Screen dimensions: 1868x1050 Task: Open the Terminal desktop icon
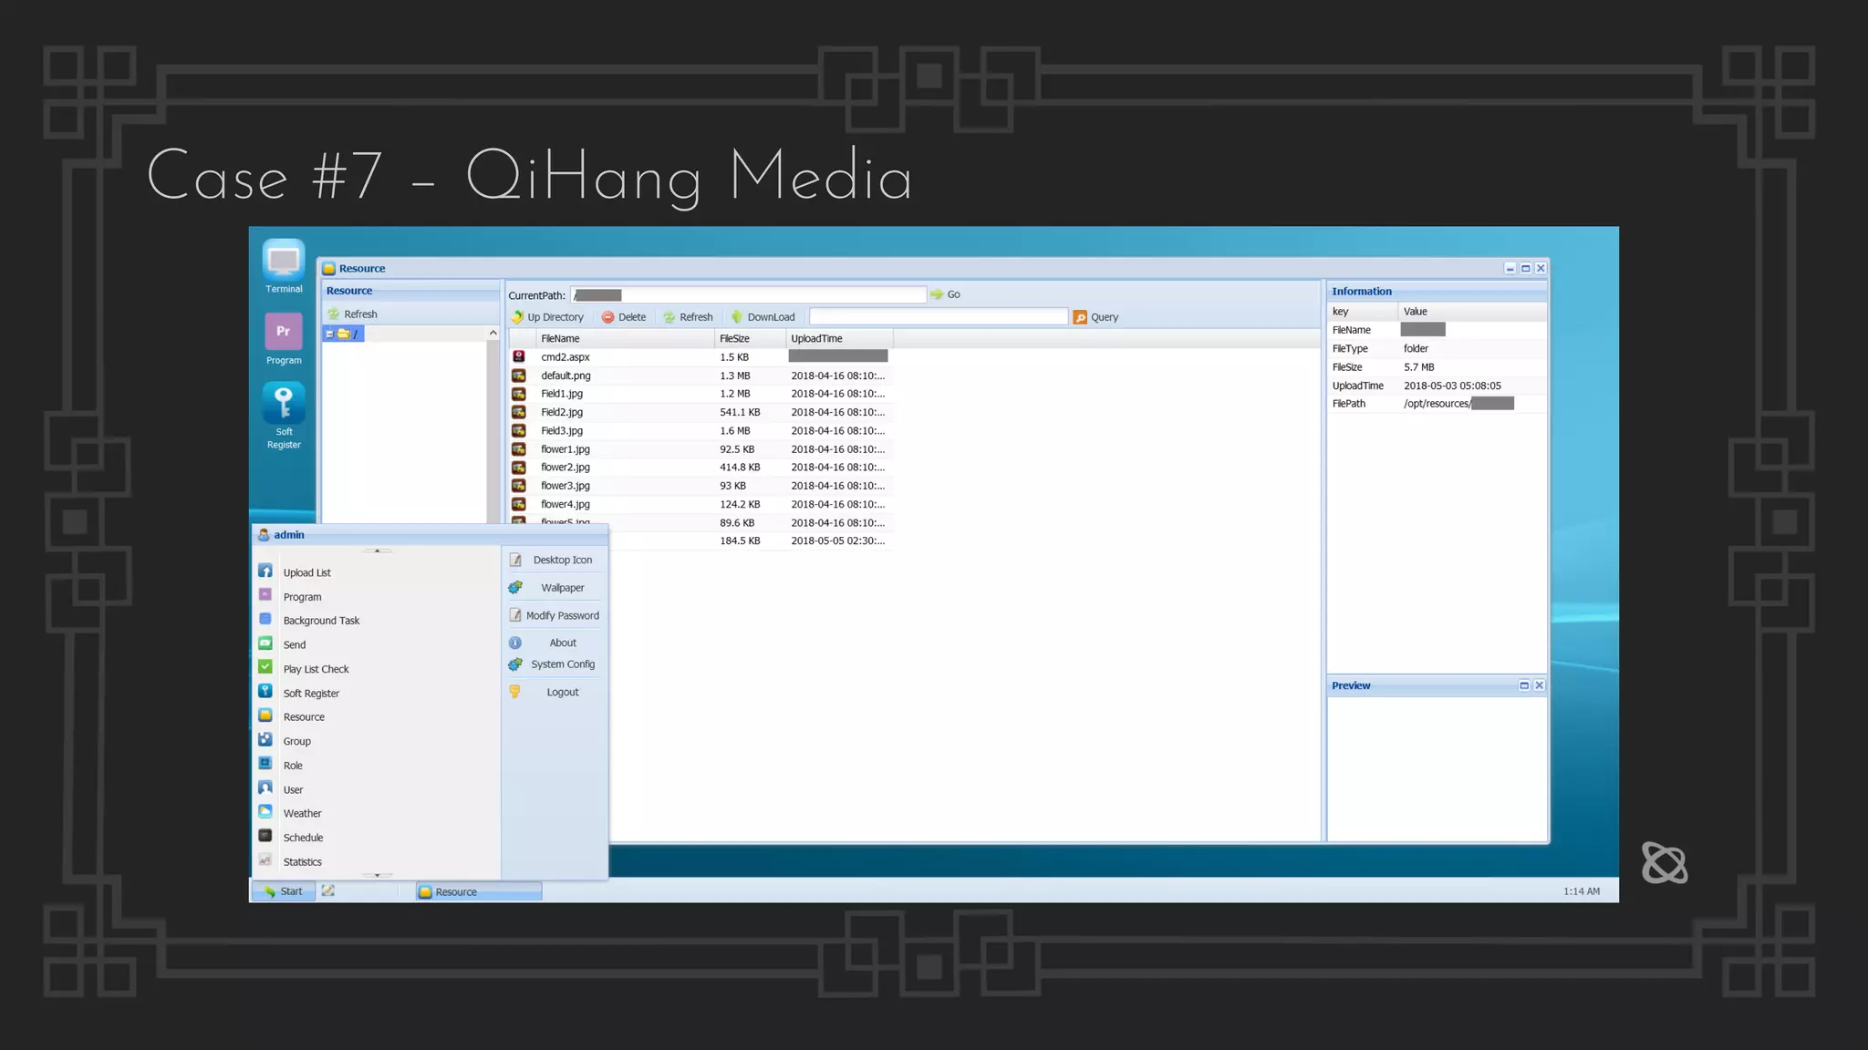coord(284,266)
